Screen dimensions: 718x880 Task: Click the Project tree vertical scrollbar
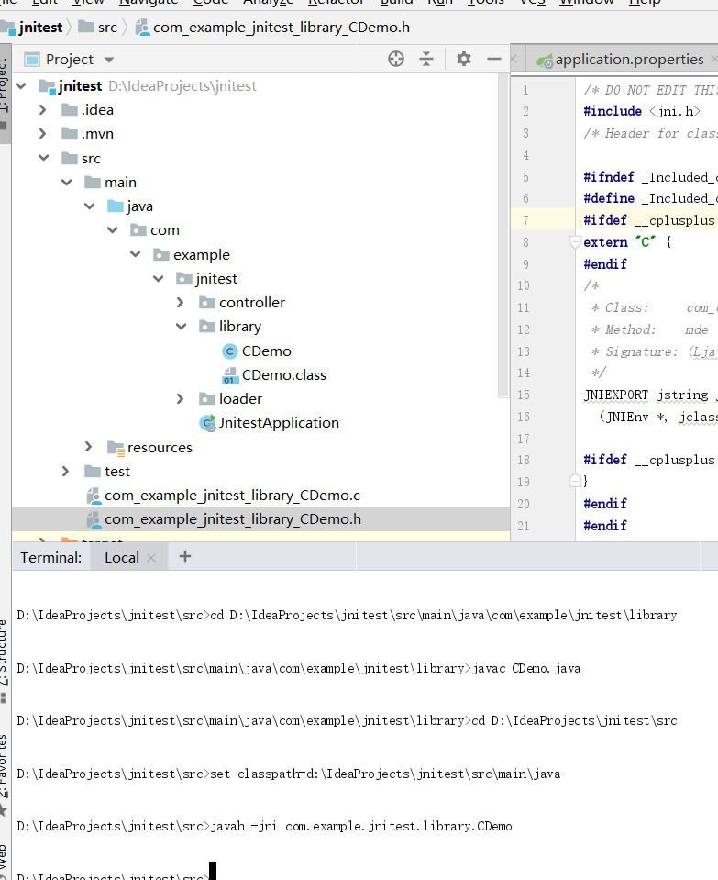(x=503, y=236)
